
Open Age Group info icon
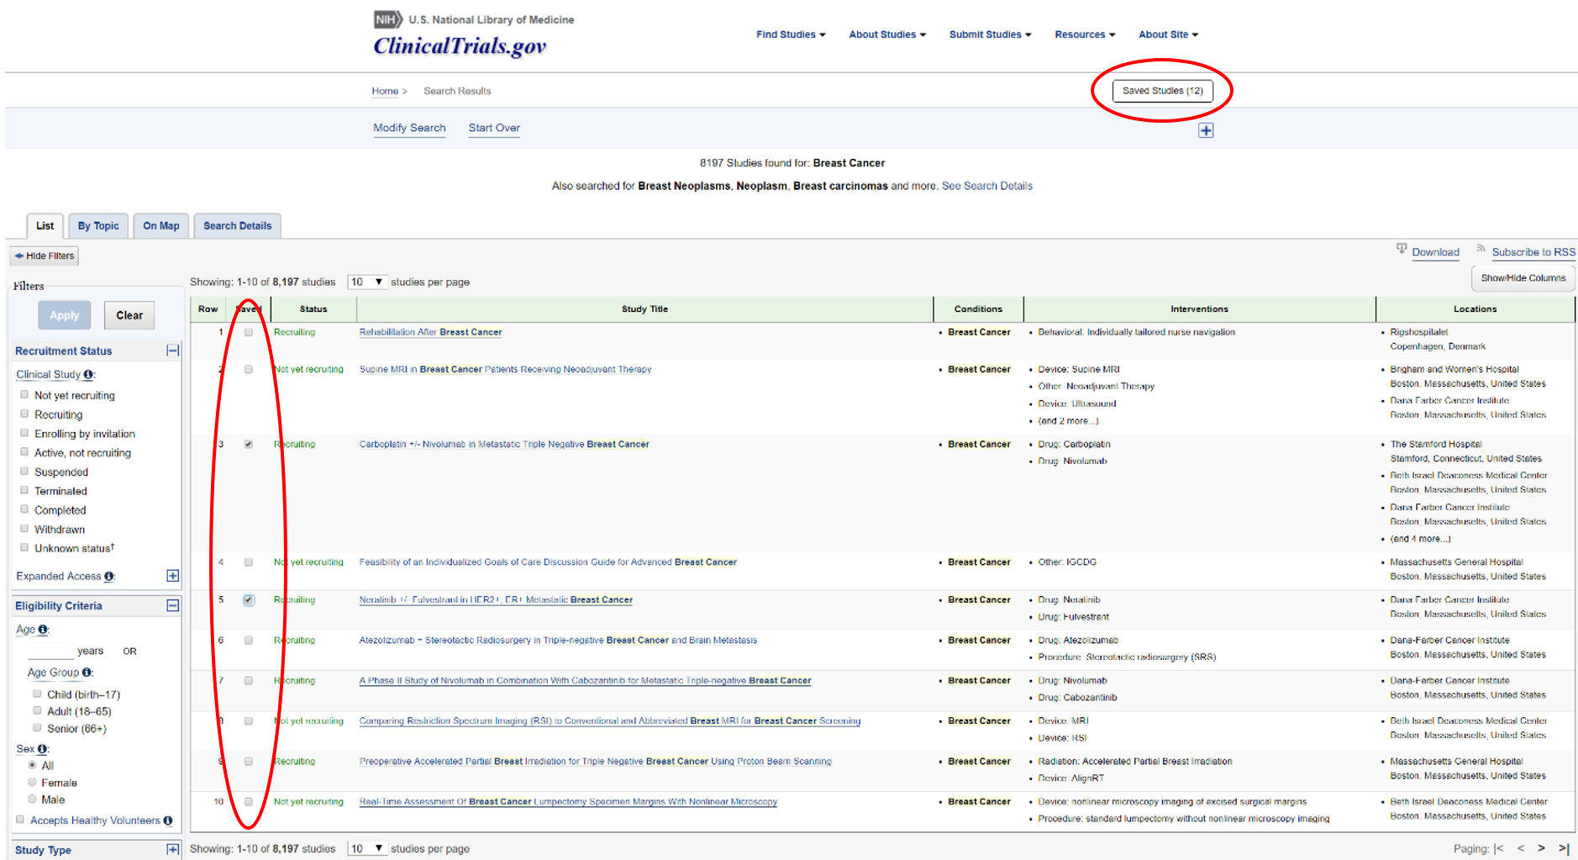click(x=87, y=673)
